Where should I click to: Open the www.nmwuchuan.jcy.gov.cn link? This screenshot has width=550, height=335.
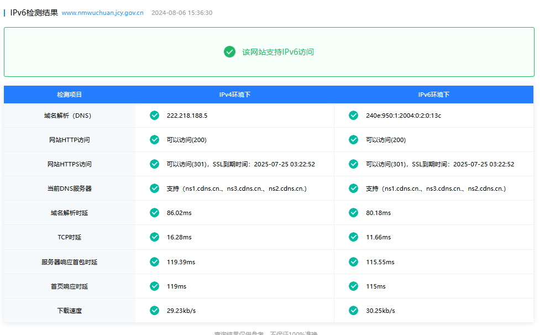point(102,13)
